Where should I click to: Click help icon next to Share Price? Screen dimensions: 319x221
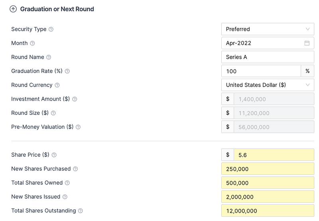point(54,155)
